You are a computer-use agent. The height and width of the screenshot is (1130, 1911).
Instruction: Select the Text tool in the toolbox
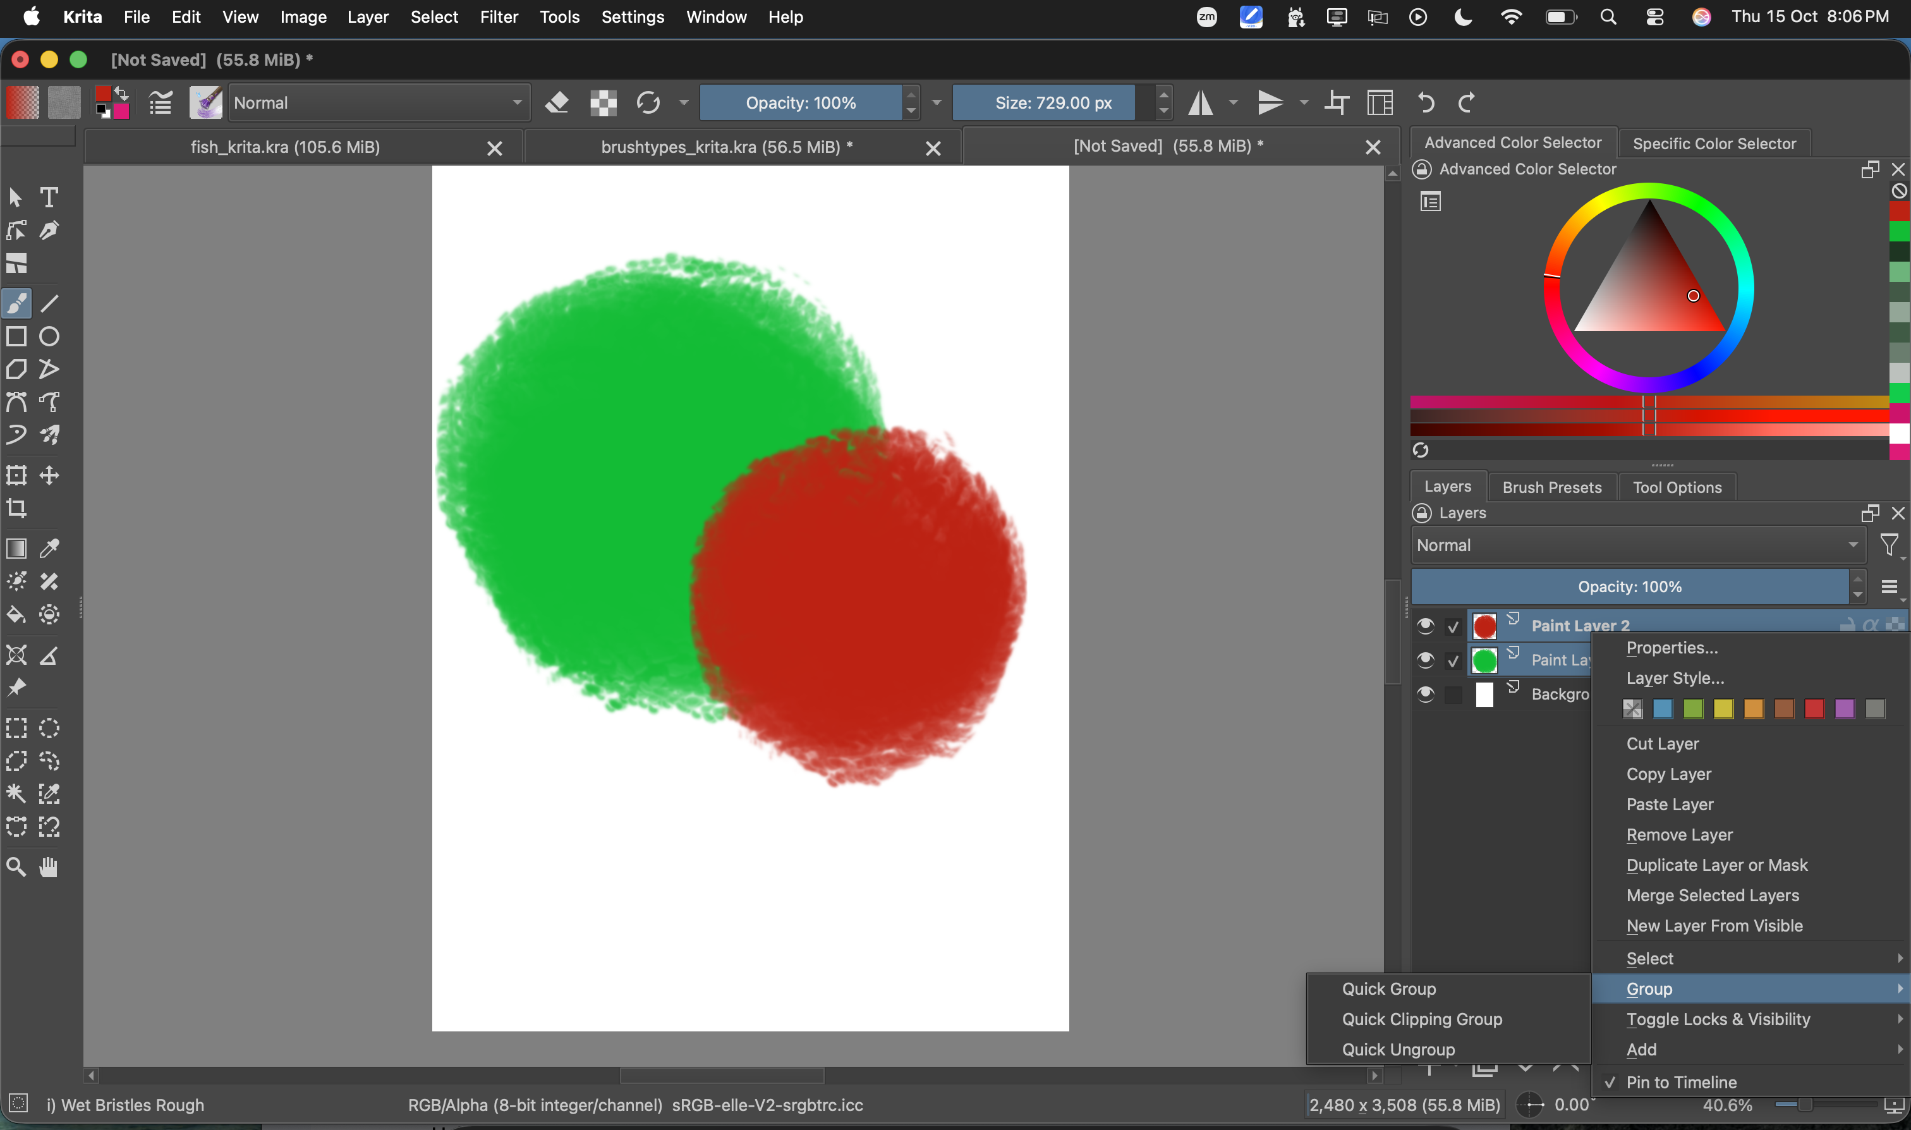49,197
